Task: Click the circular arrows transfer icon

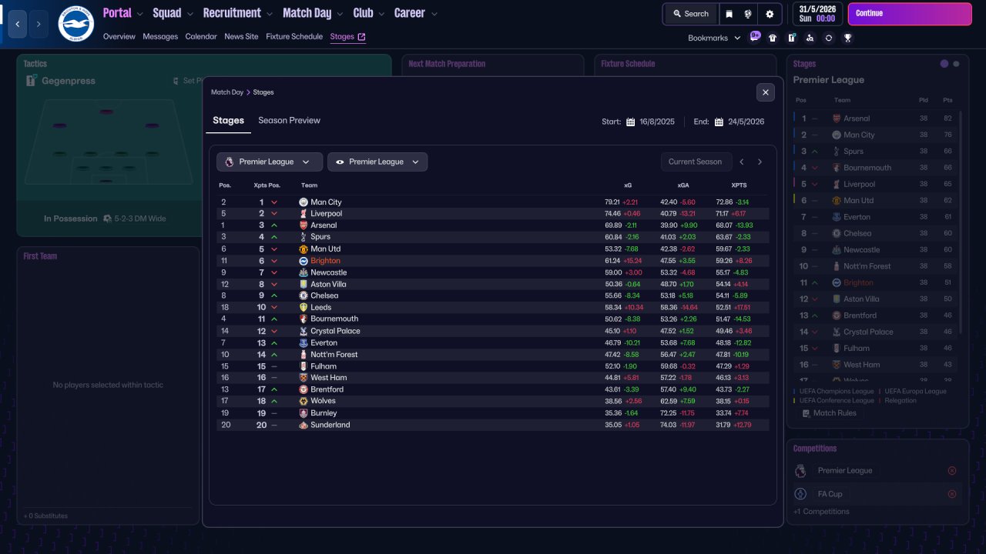Action: coord(829,38)
